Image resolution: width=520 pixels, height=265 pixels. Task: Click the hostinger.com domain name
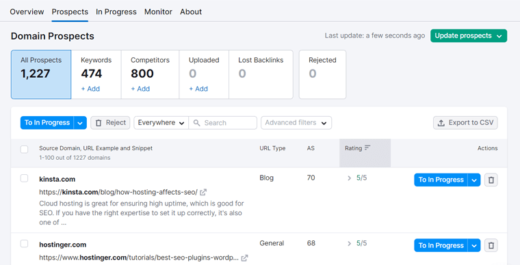click(x=63, y=245)
